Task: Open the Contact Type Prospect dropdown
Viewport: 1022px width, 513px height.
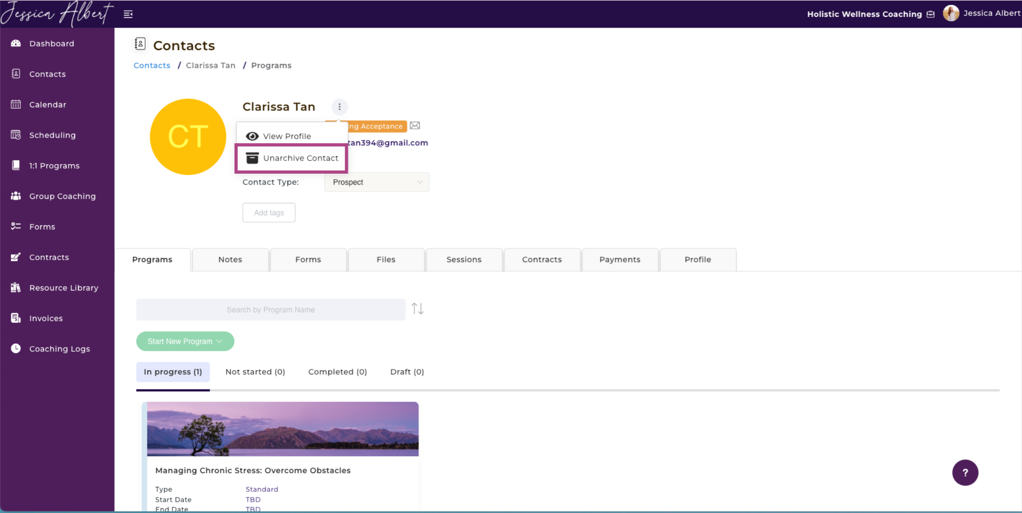Action: (x=377, y=182)
